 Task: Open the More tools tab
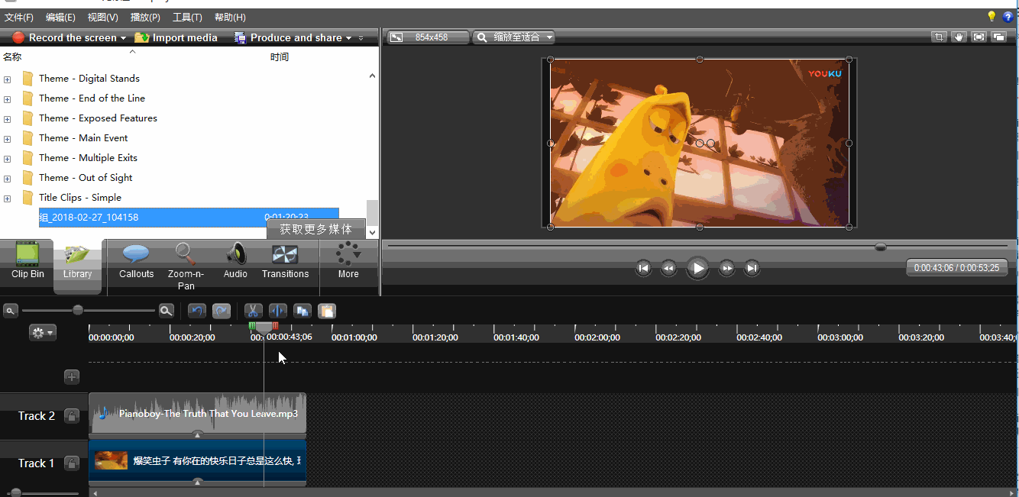coord(348,261)
